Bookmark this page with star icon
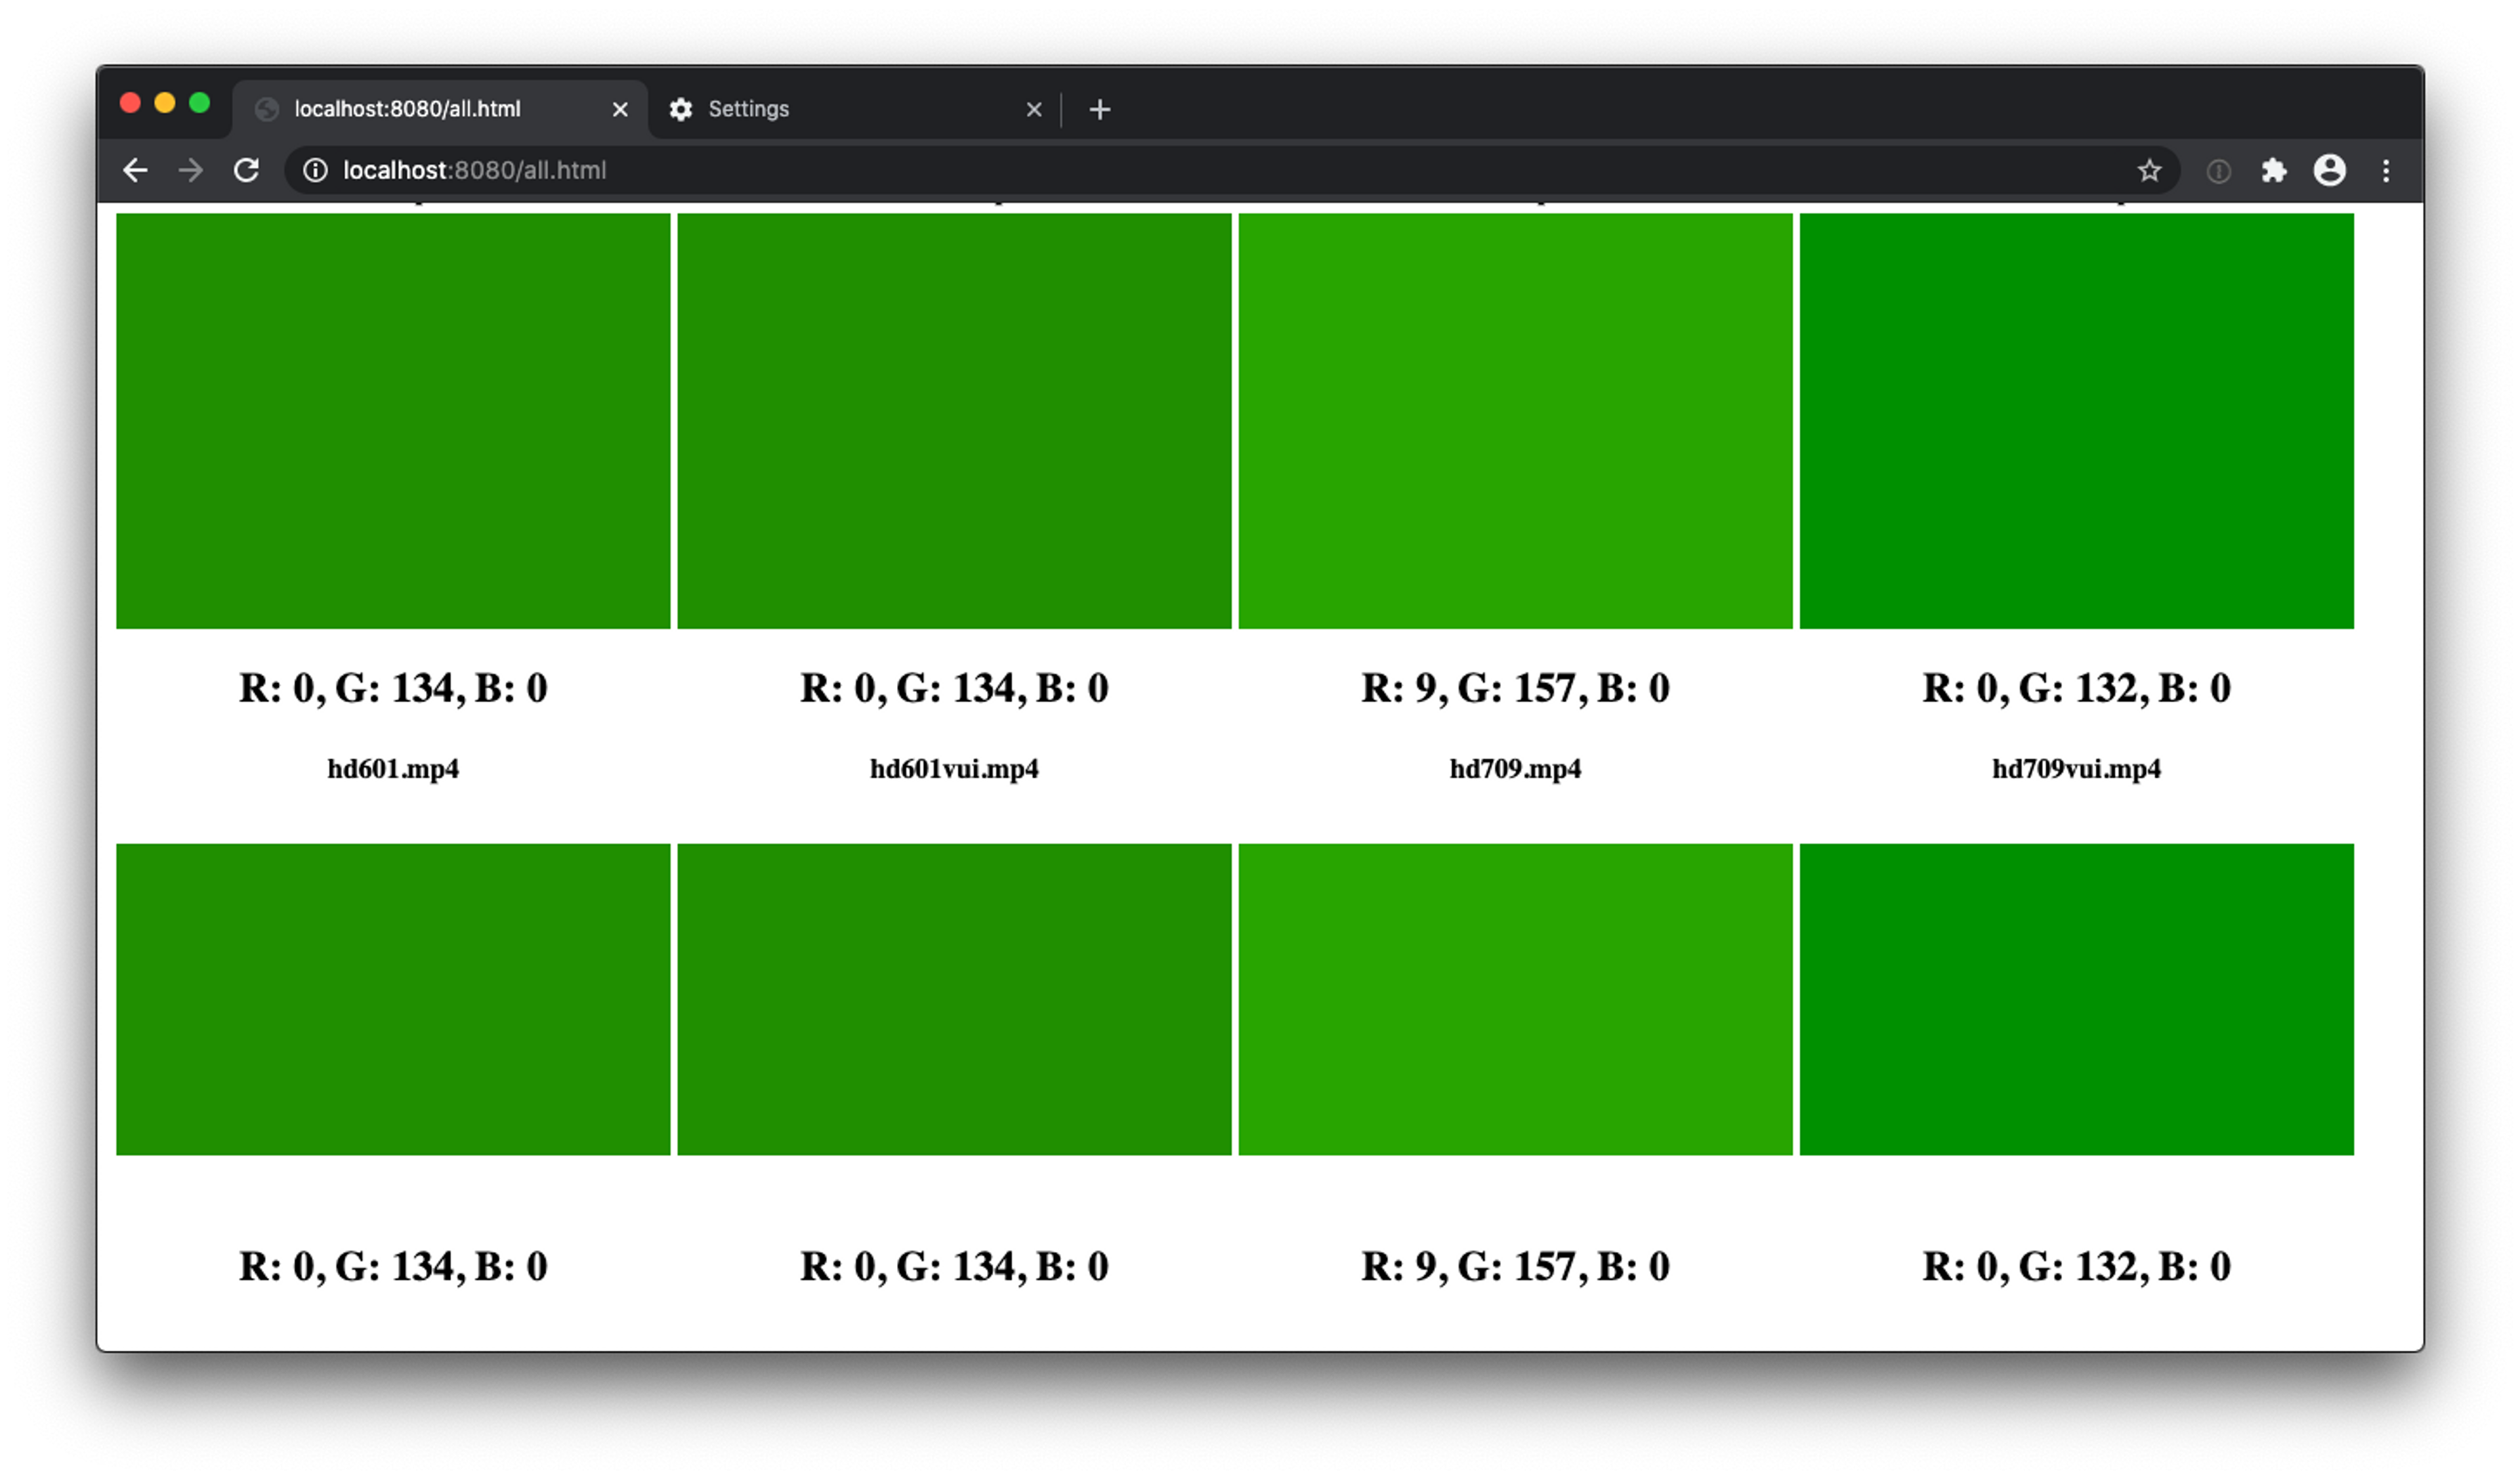This screenshot has height=1479, width=2520. [2149, 170]
